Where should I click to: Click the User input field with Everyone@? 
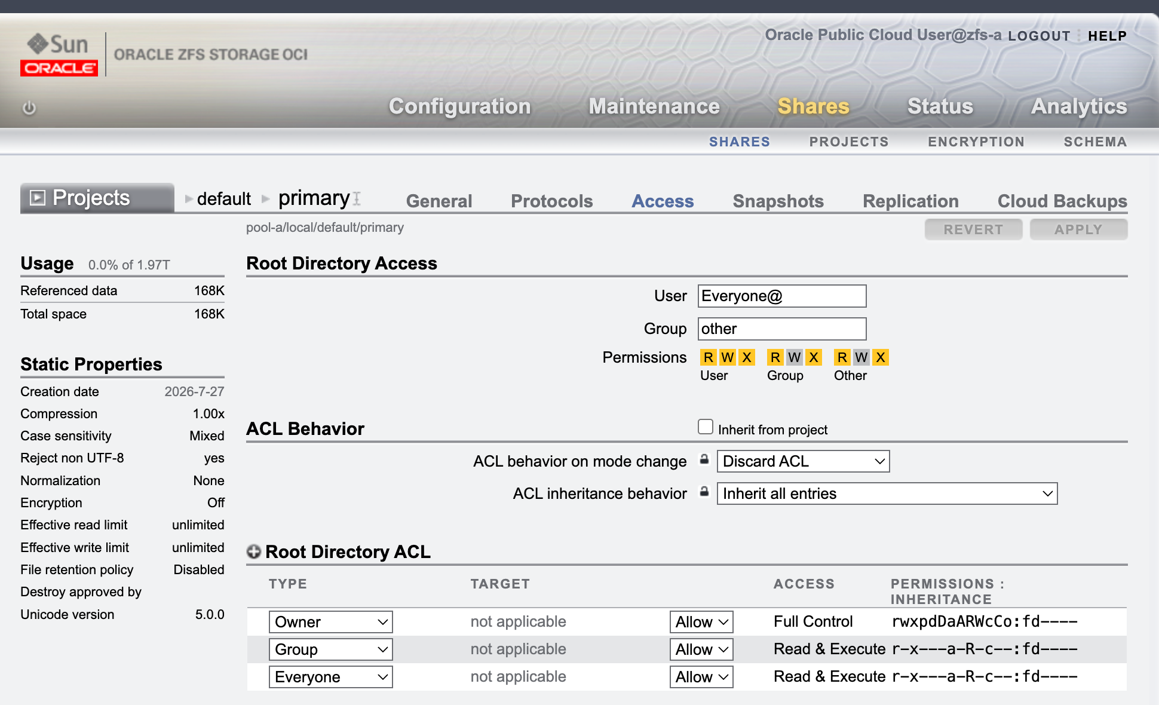tap(782, 296)
